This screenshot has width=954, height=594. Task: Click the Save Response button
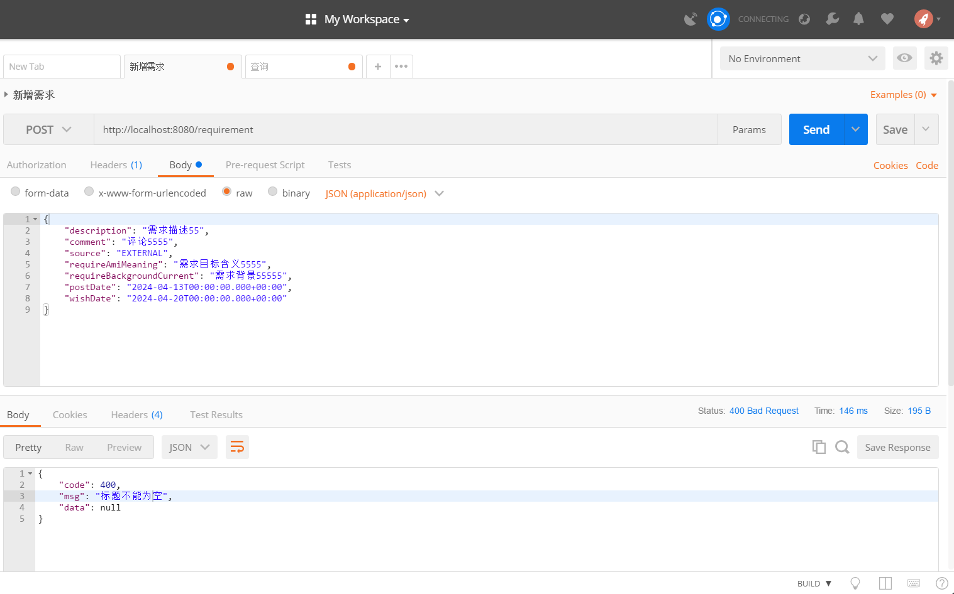point(897,447)
